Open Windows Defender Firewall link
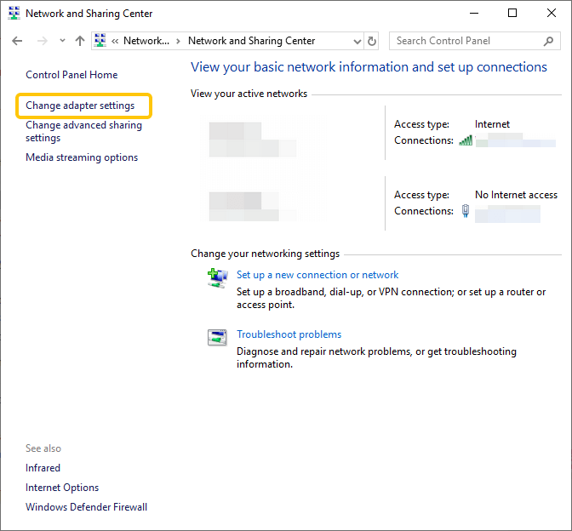This screenshot has height=531, width=572. coord(86,507)
